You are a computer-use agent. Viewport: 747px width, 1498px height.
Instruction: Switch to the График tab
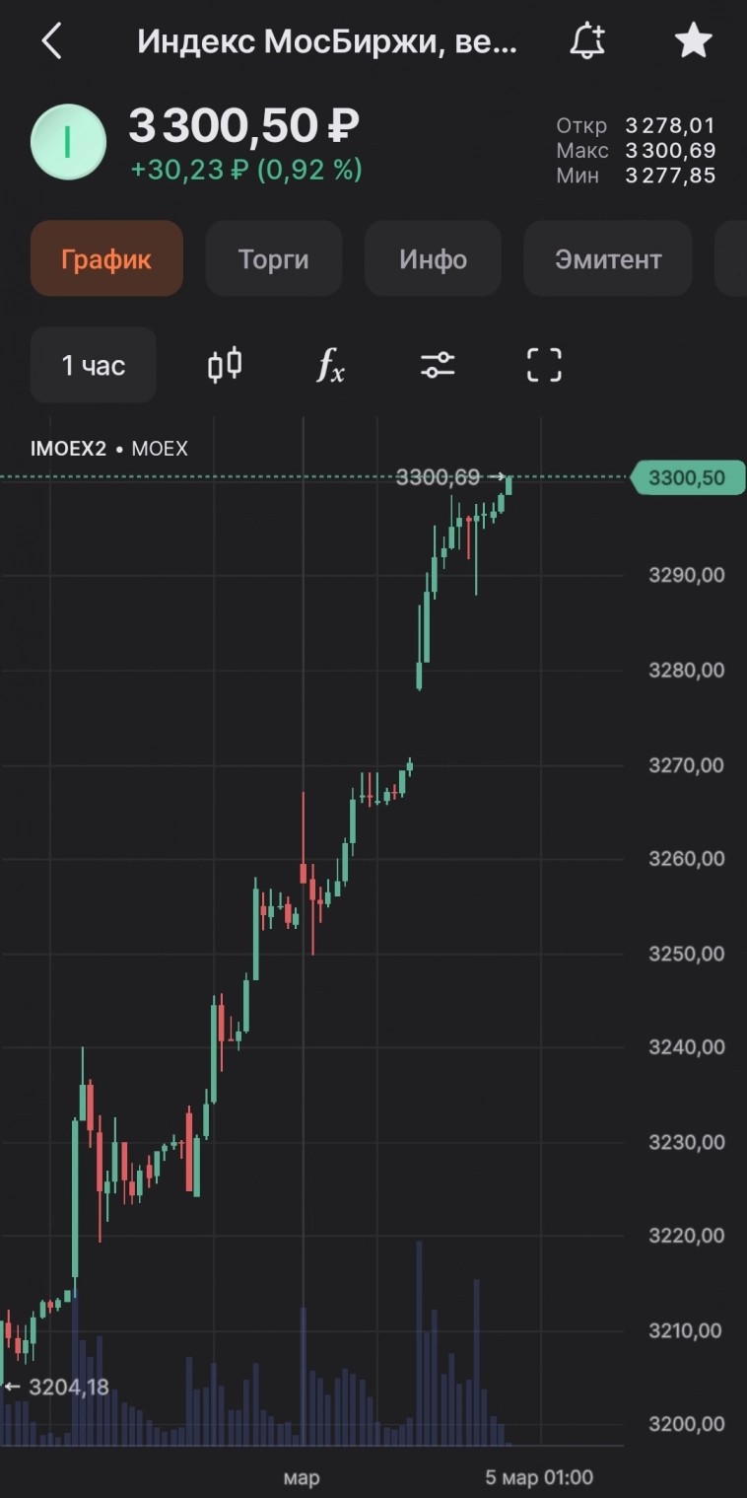click(106, 259)
